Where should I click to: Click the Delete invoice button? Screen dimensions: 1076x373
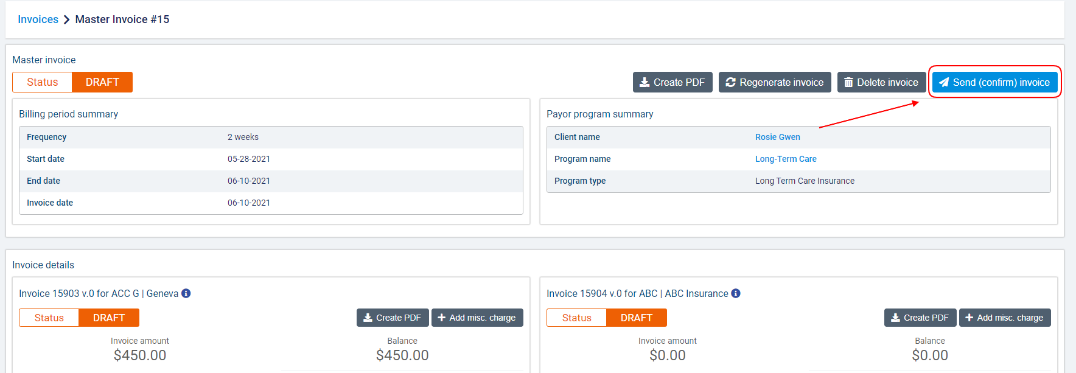tap(881, 82)
